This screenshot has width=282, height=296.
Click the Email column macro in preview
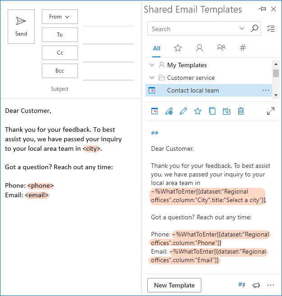(208, 256)
